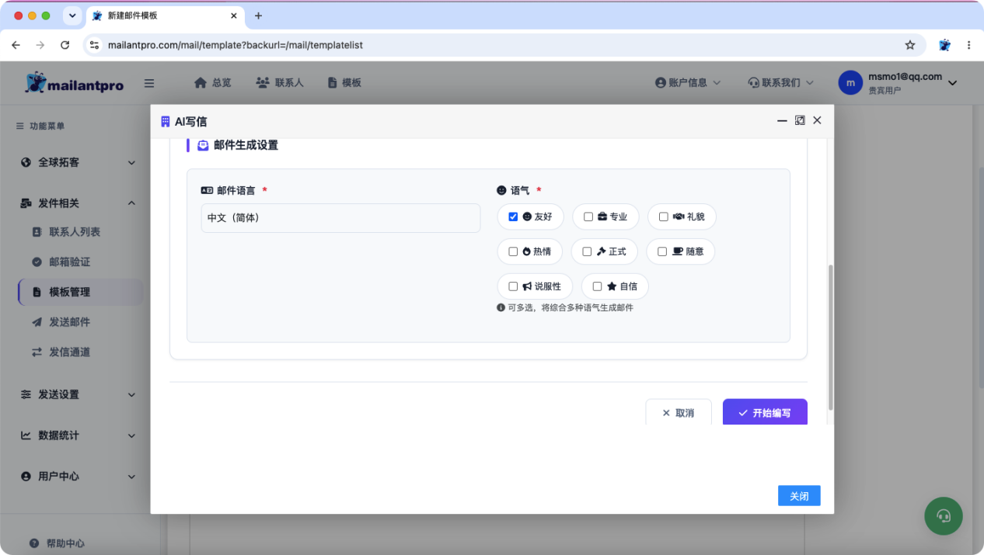Open a new browser tab
The width and height of the screenshot is (984, 555).
259,16
